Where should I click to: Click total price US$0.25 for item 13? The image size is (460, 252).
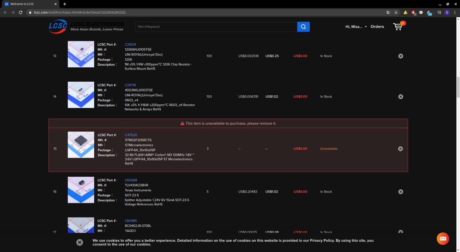point(272,56)
